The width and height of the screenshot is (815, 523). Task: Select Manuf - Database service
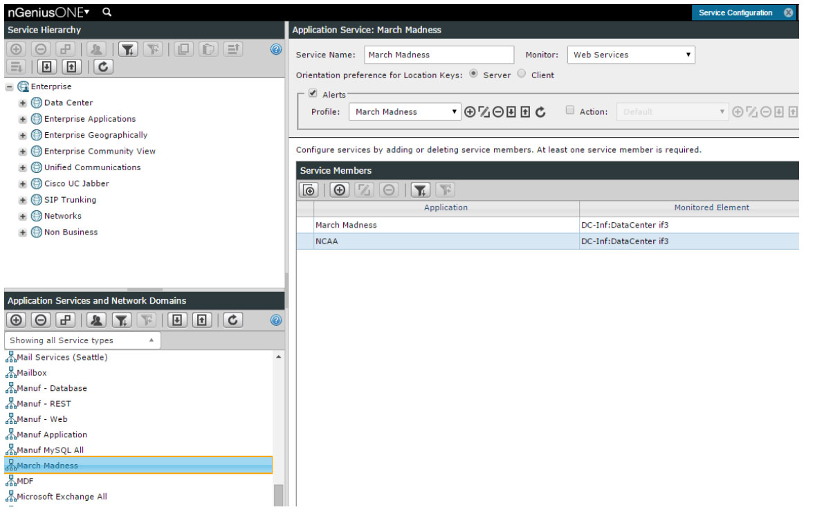[51, 388]
